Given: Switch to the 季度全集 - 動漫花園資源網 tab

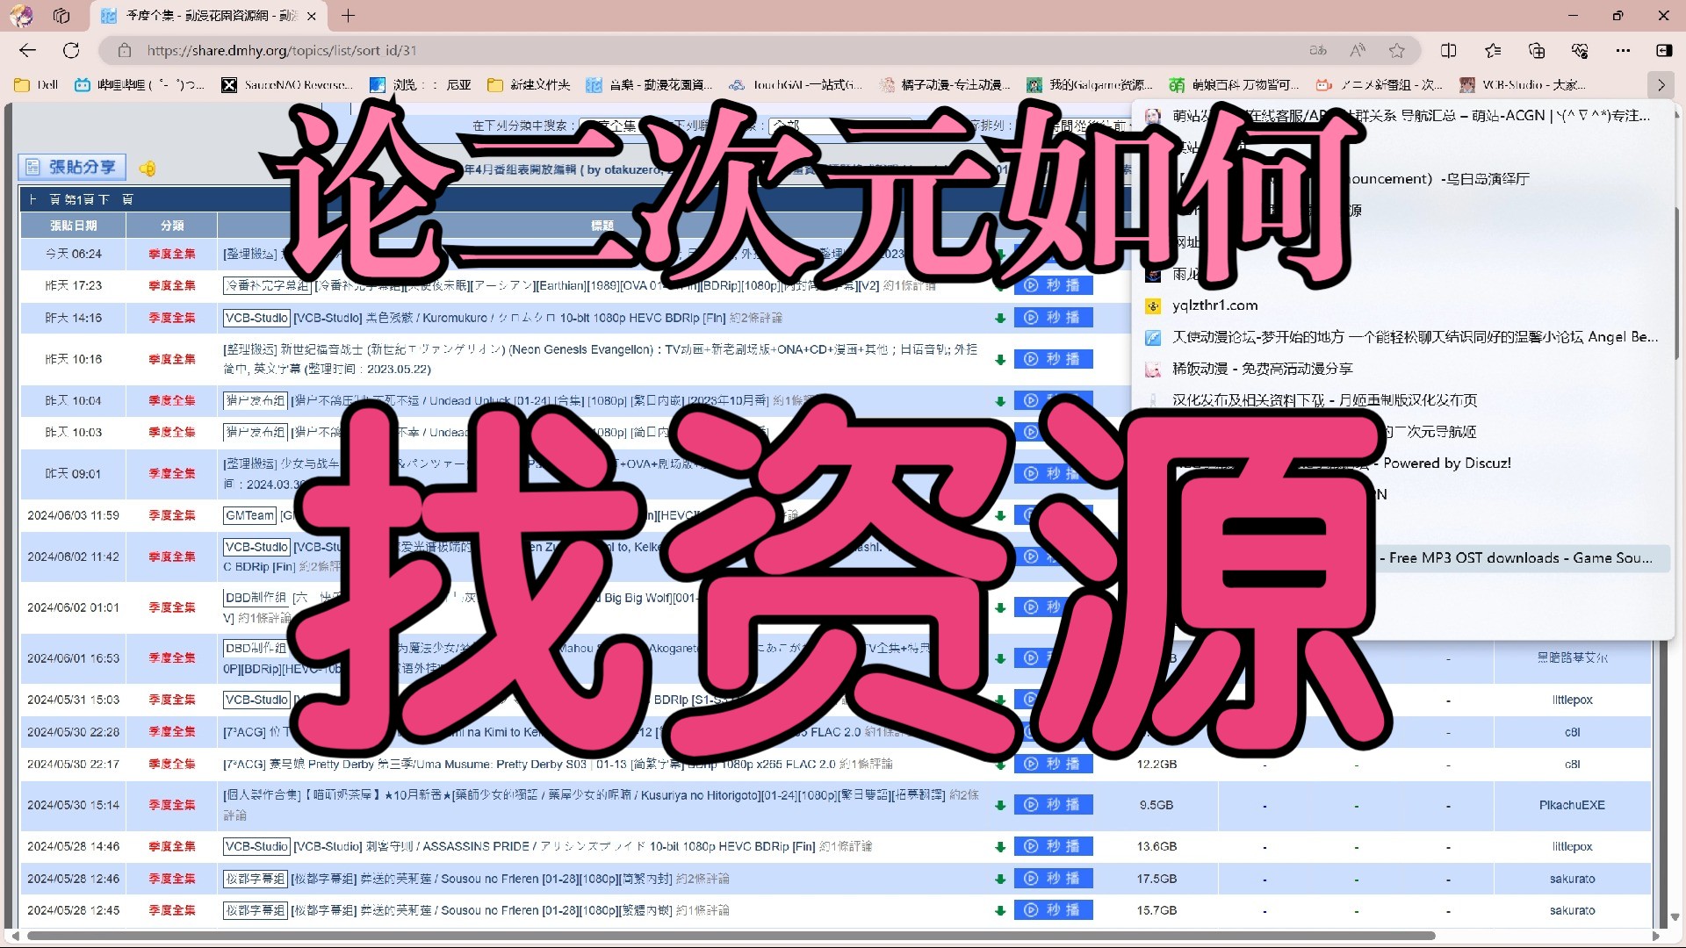Looking at the screenshot, I should pos(208,16).
